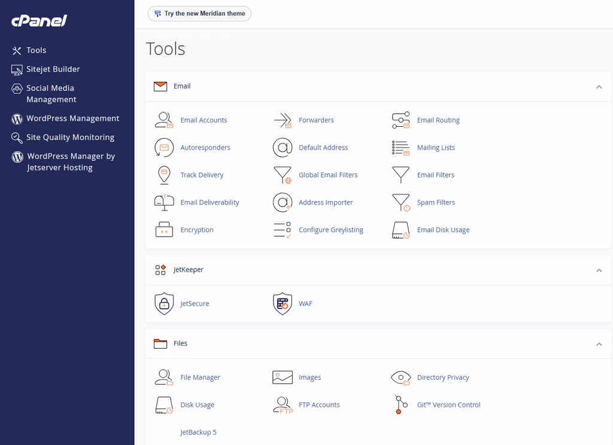This screenshot has width=613, height=445.
Task: Open the WAF shield icon
Action: (x=283, y=304)
